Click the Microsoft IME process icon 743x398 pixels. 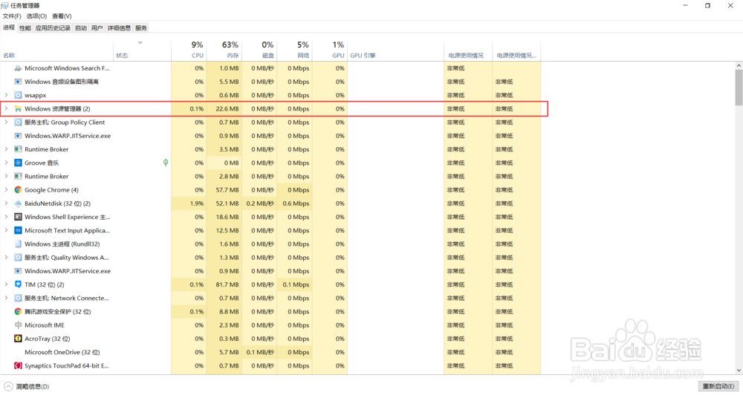pos(18,325)
